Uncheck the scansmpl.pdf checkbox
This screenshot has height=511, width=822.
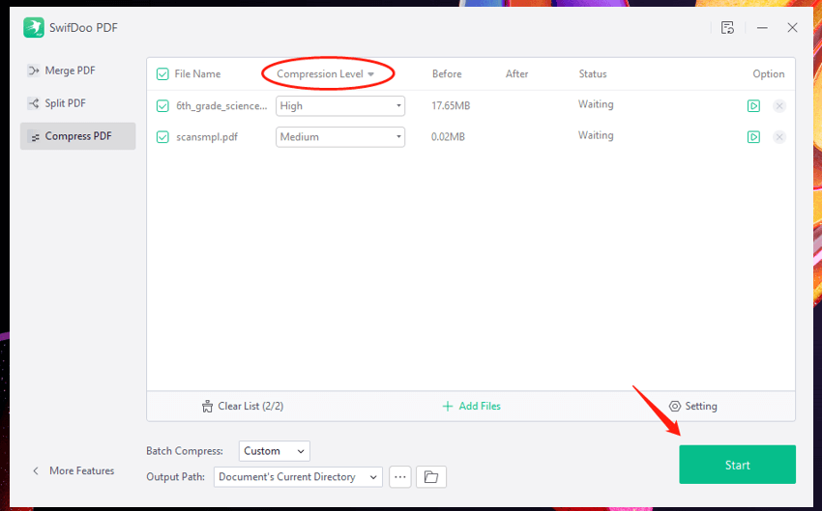162,137
